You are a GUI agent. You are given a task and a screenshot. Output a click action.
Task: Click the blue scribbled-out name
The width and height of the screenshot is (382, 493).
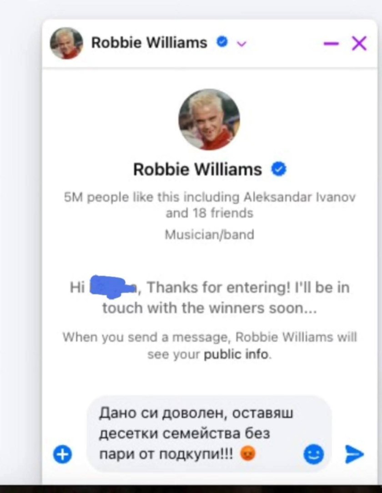click(x=113, y=286)
